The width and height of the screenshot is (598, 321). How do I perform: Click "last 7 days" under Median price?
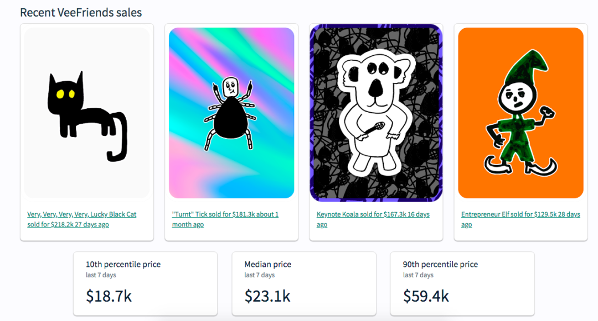click(259, 275)
